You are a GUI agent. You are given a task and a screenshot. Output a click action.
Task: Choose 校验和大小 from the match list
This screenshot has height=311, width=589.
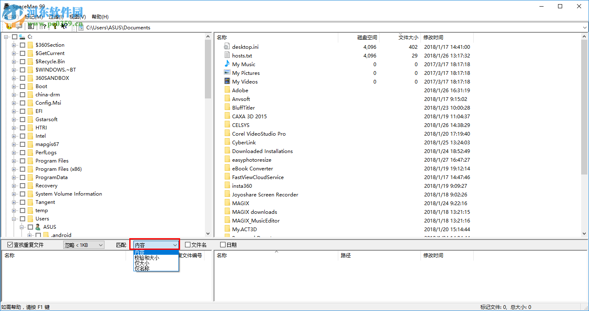click(x=156, y=258)
